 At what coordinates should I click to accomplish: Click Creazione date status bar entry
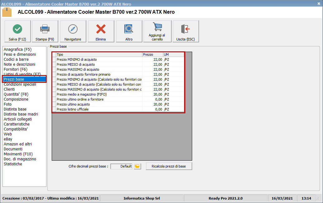point(50,198)
